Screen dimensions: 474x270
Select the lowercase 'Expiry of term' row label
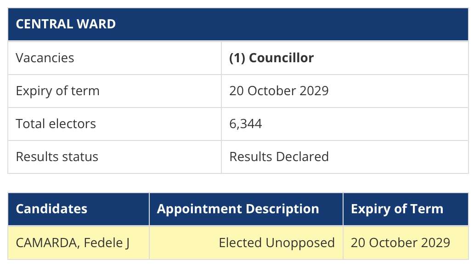[x=57, y=91]
